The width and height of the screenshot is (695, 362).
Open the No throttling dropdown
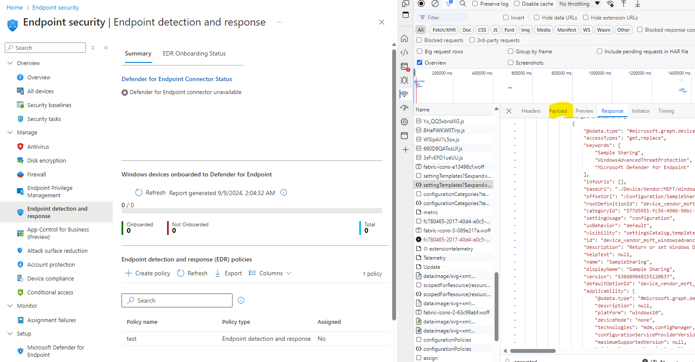click(579, 4)
